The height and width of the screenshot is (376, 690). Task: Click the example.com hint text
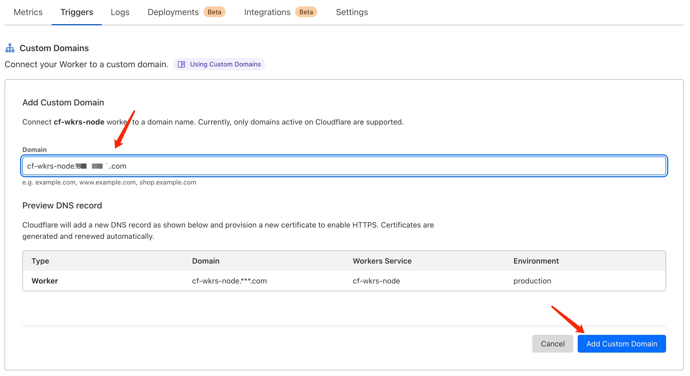point(109,182)
